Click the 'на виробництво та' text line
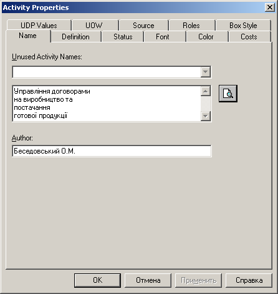The image size is (278, 294). (43, 99)
